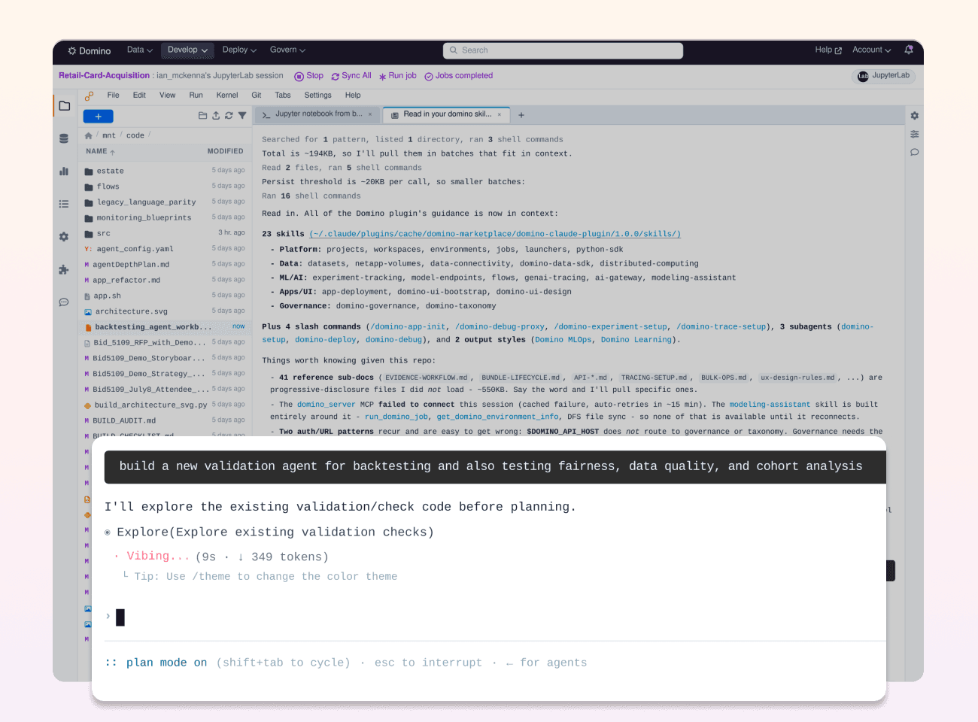Open the gear icon in left sidebar
This screenshot has height=722, width=978.
coord(64,237)
